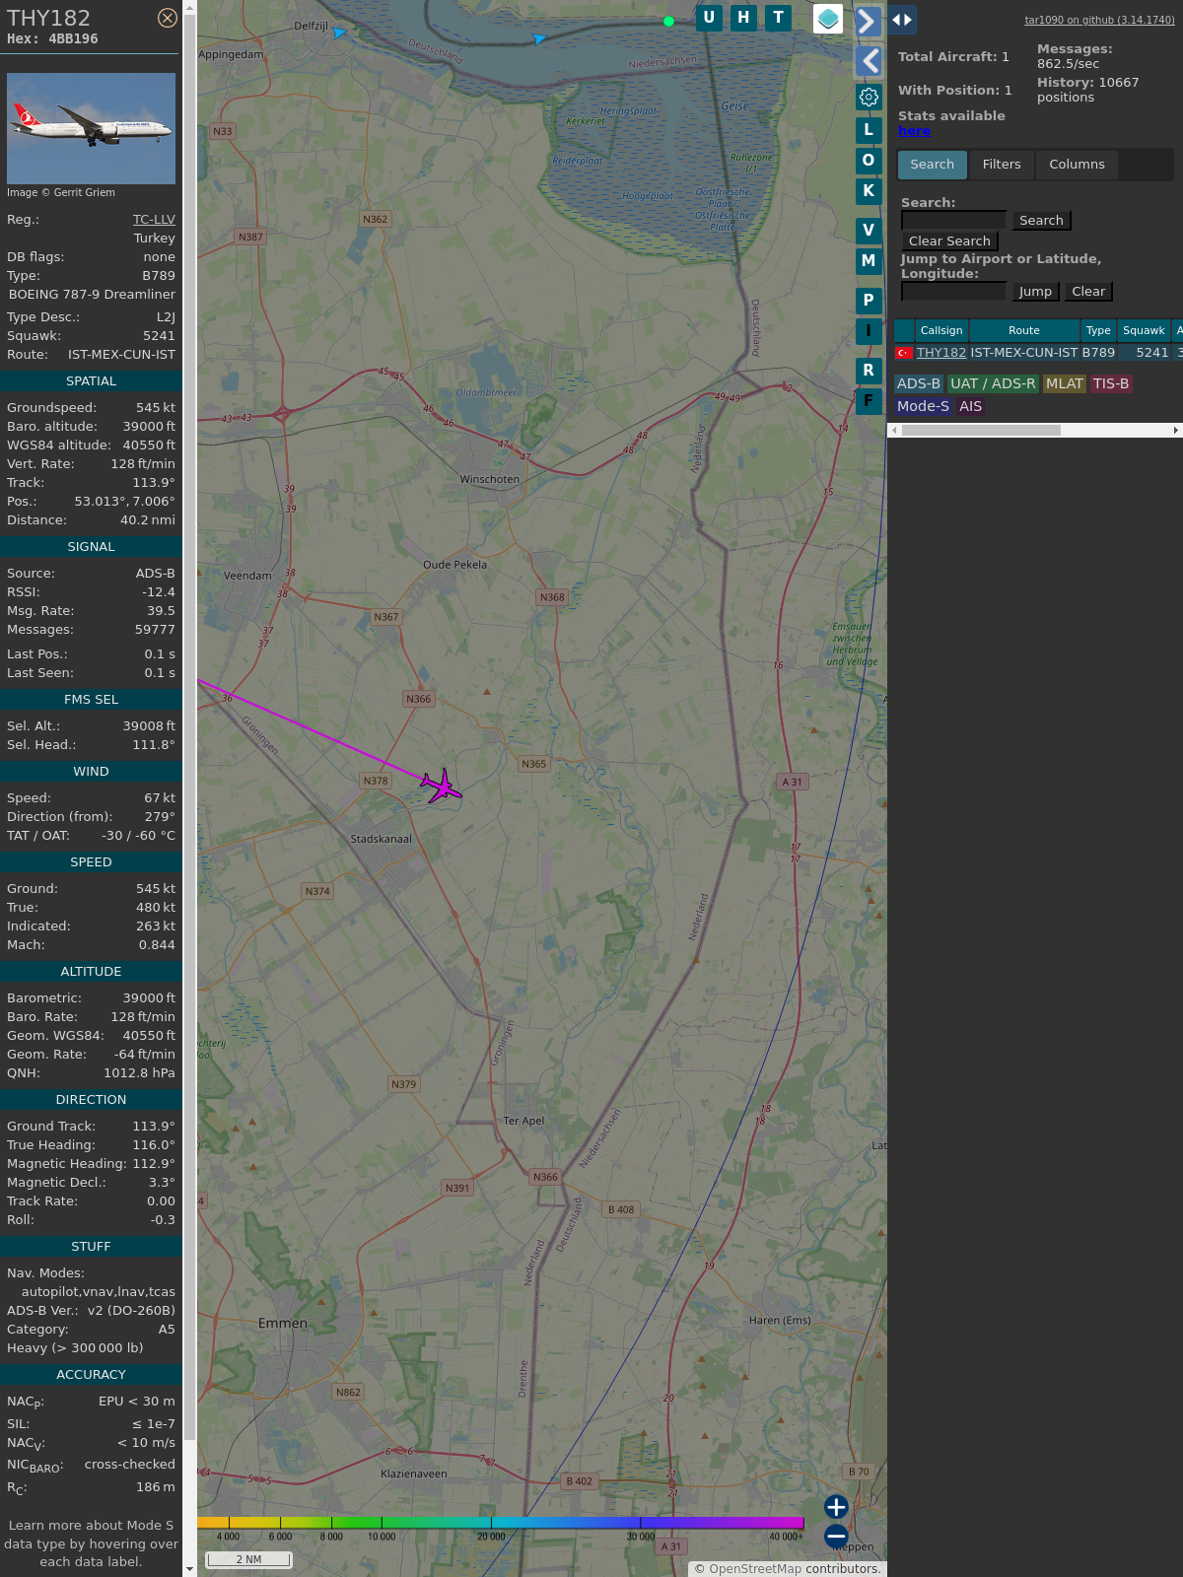Toggle the AIS source legend
This screenshot has width=1183, height=1577.
(971, 406)
